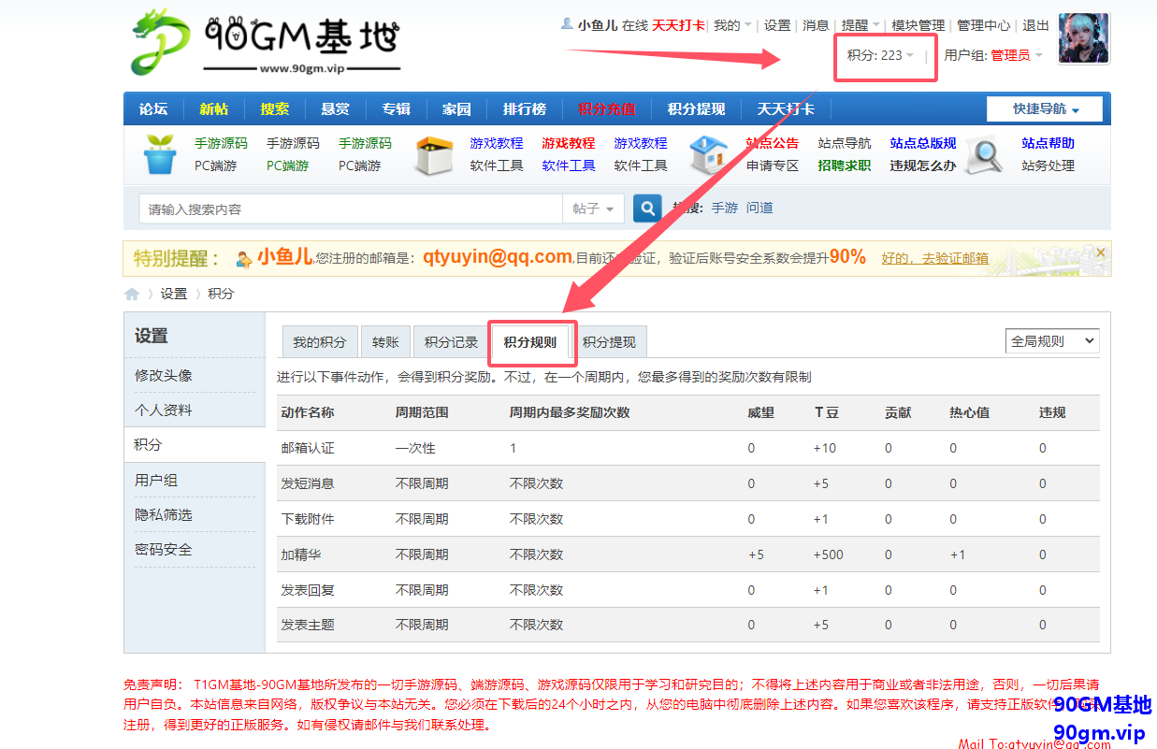Screen dimensions: 1157x749
Task: Select 积分充值 in the navigation bar
Action: point(606,109)
